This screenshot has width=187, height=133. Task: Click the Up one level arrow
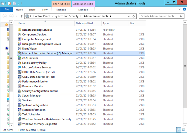coord(21,16)
